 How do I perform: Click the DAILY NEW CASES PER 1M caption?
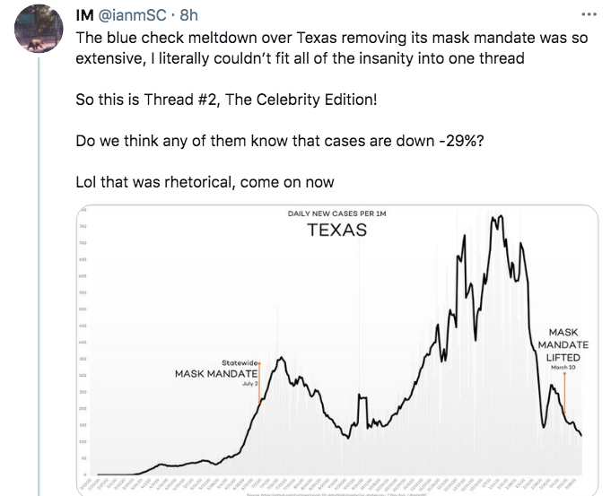[x=336, y=213]
